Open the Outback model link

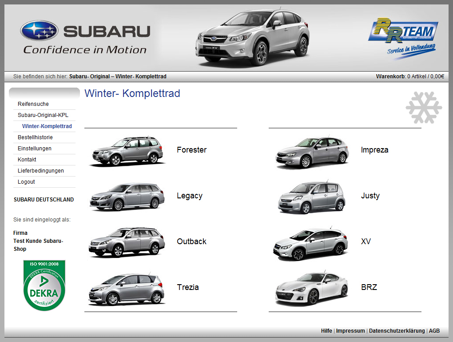point(191,241)
